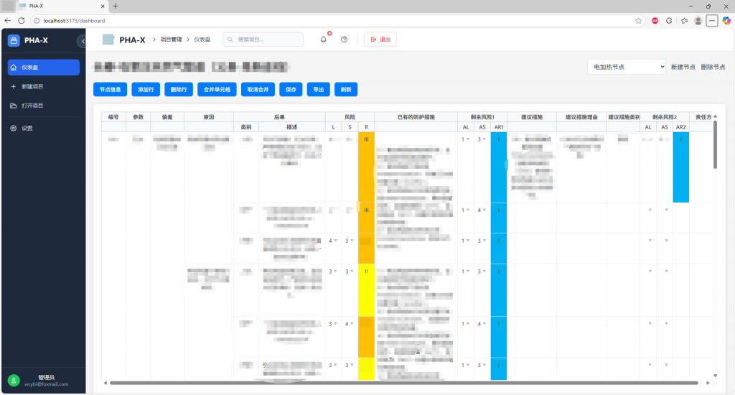Open the browser's three-dot settings menu
This screenshot has width=735, height=395.
tap(711, 21)
